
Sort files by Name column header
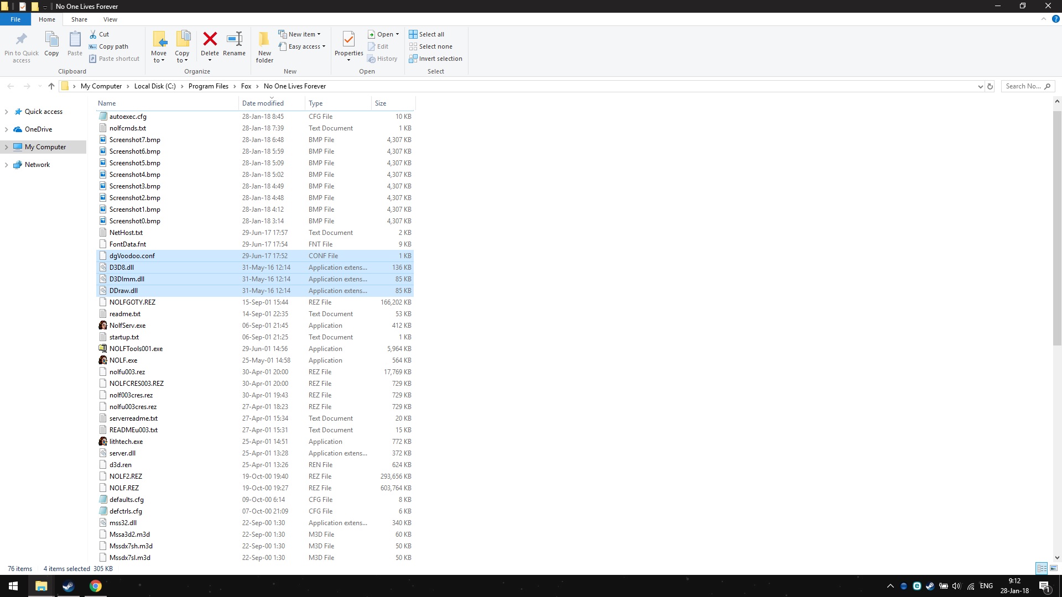(168, 103)
